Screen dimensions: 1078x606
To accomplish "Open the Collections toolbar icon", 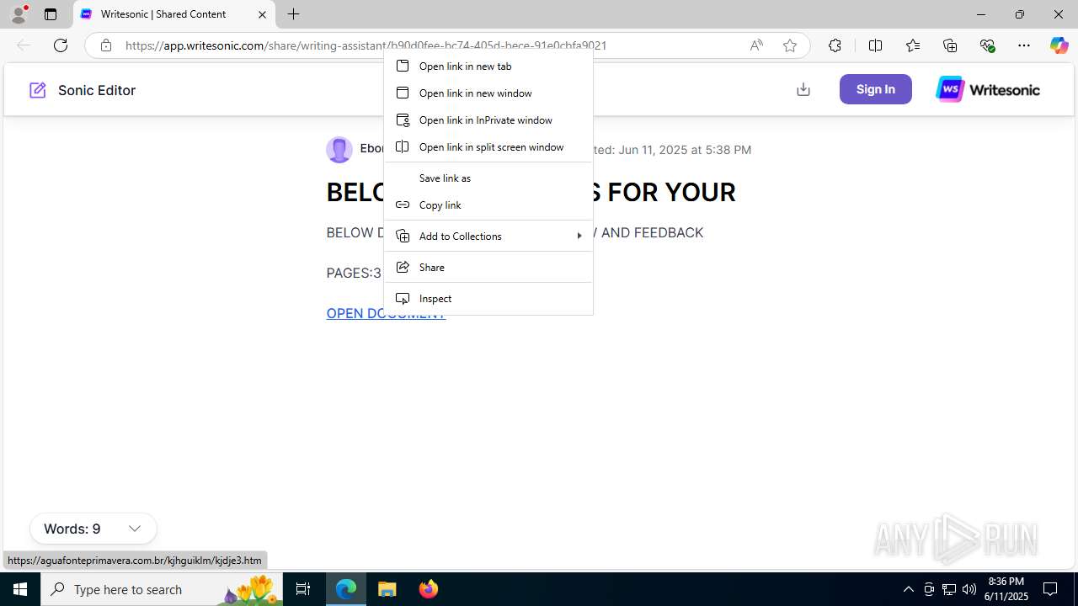I will click(x=950, y=45).
